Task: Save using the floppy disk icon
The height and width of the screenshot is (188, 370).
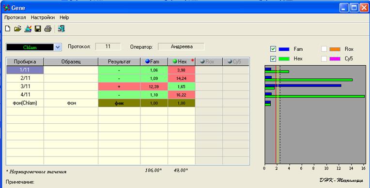Action: 38,29
